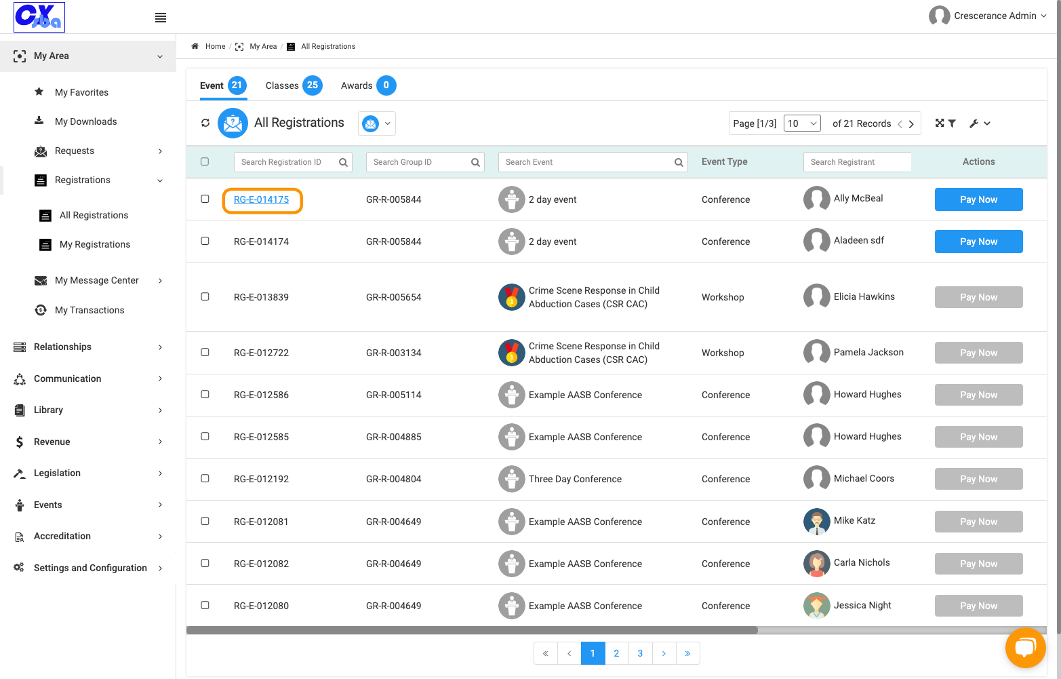Select the Event tab
Viewport: 1061px width, 679px height.
[x=223, y=85]
